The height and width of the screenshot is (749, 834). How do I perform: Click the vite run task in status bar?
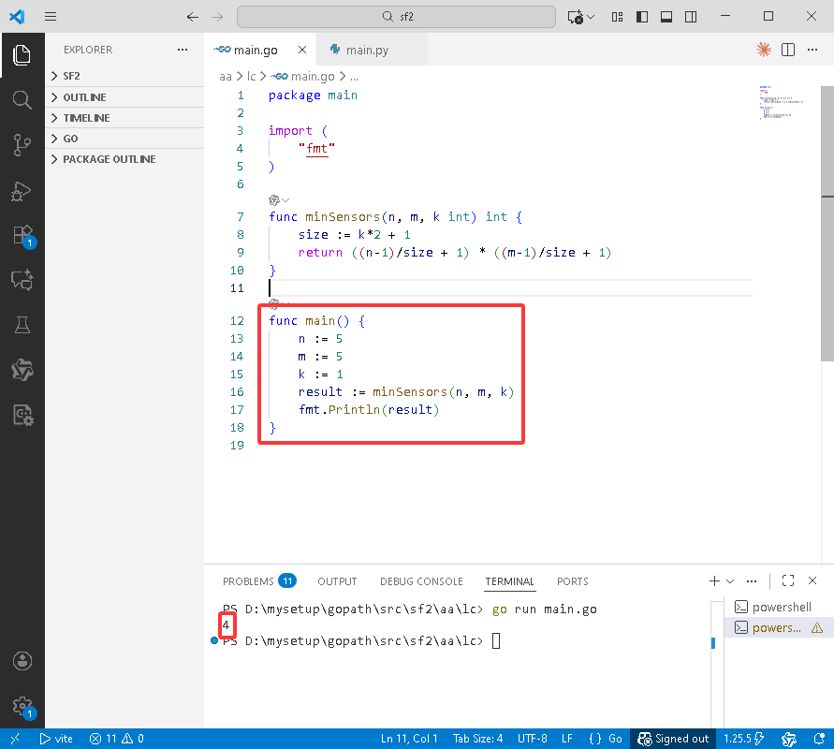click(x=56, y=739)
